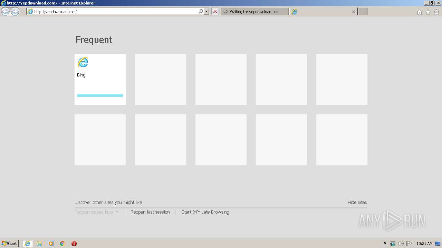442x248 pixels.
Task: Open Tools menu via gear icon
Action: coord(436,12)
